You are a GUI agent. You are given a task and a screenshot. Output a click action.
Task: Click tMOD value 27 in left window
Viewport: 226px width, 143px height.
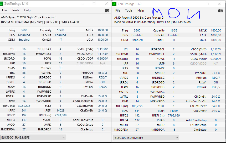point(24,125)
